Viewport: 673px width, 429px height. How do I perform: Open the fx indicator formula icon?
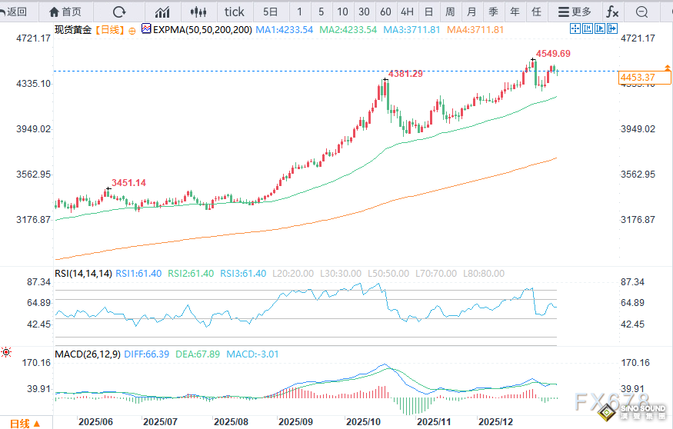(x=611, y=12)
